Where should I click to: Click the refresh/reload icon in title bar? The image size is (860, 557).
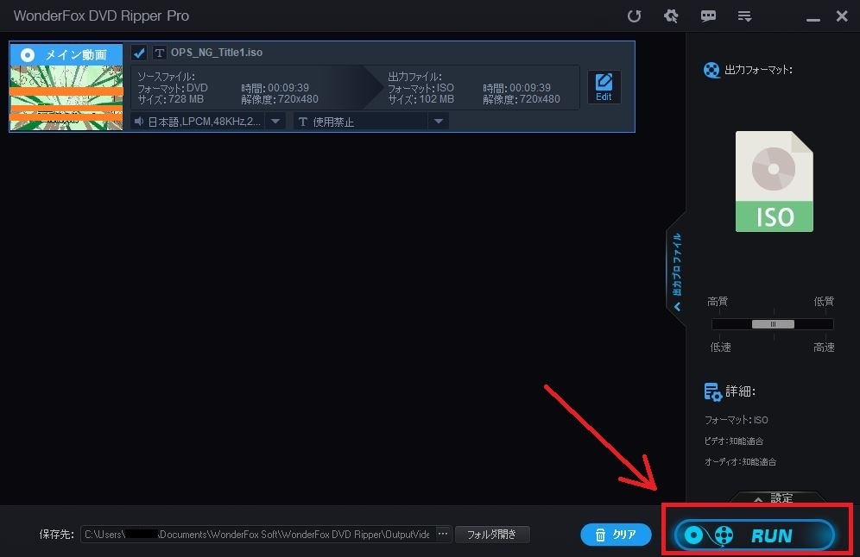point(634,16)
